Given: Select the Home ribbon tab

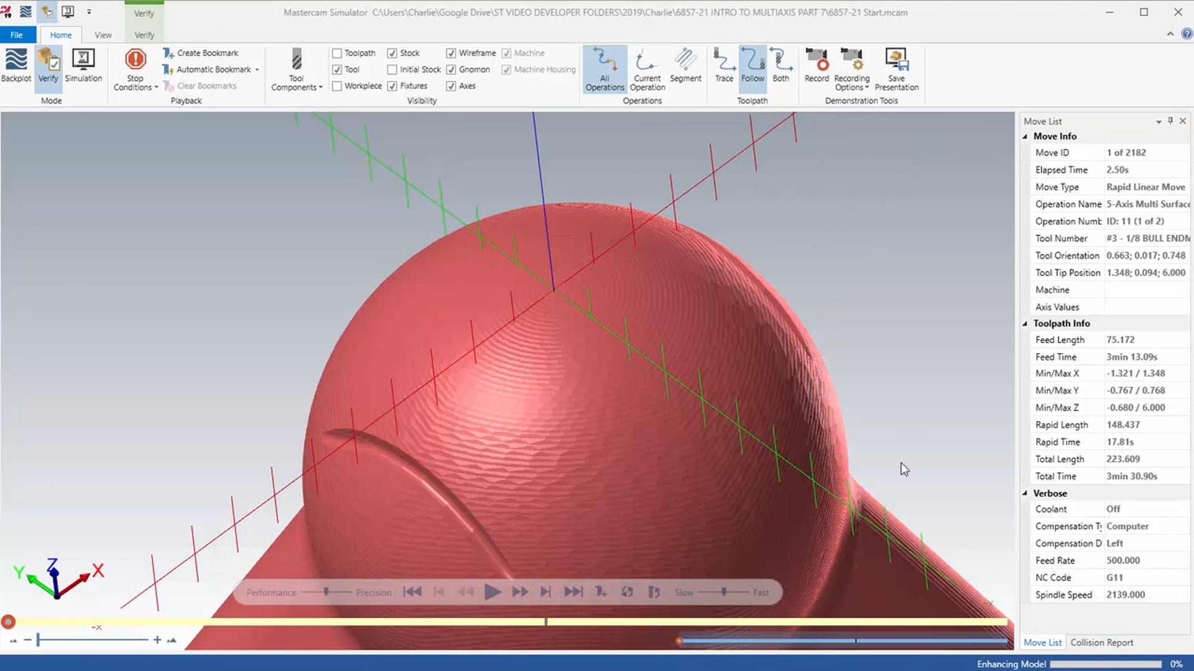Looking at the screenshot, I should tap(60, 34).
